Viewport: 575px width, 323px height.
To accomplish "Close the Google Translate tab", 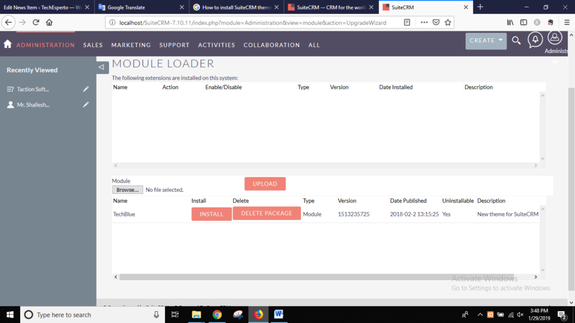I will point(181,7).
